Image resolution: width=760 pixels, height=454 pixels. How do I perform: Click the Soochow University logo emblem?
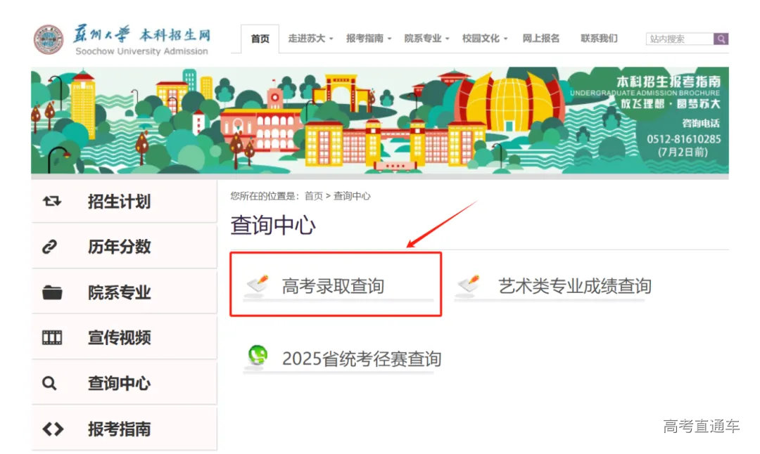point(48,40)
